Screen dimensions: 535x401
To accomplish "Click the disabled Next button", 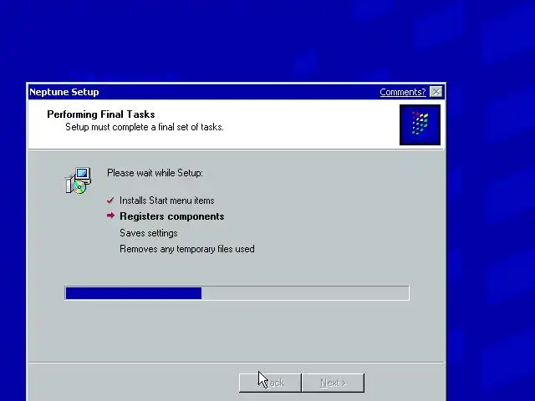I will click(333, 383).
